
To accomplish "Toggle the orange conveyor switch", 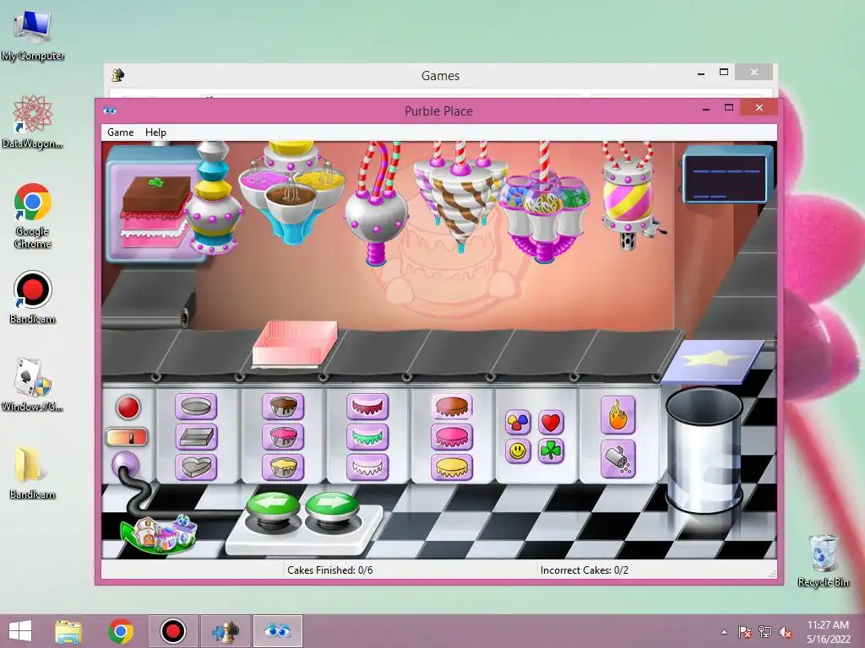I will [x=127, y=437].
